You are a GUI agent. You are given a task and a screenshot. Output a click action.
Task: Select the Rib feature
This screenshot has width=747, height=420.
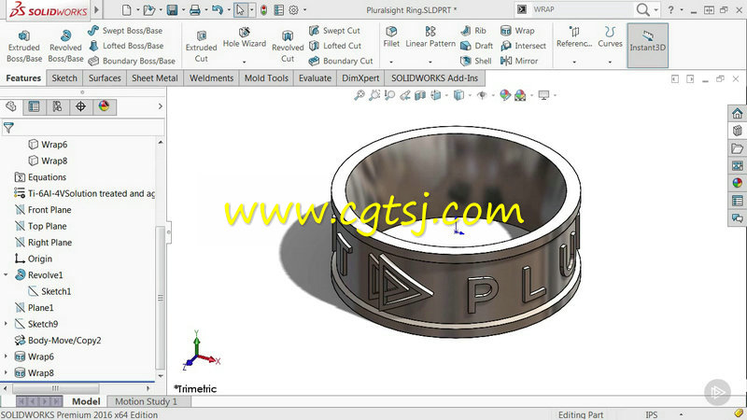[x=473, y=31]
